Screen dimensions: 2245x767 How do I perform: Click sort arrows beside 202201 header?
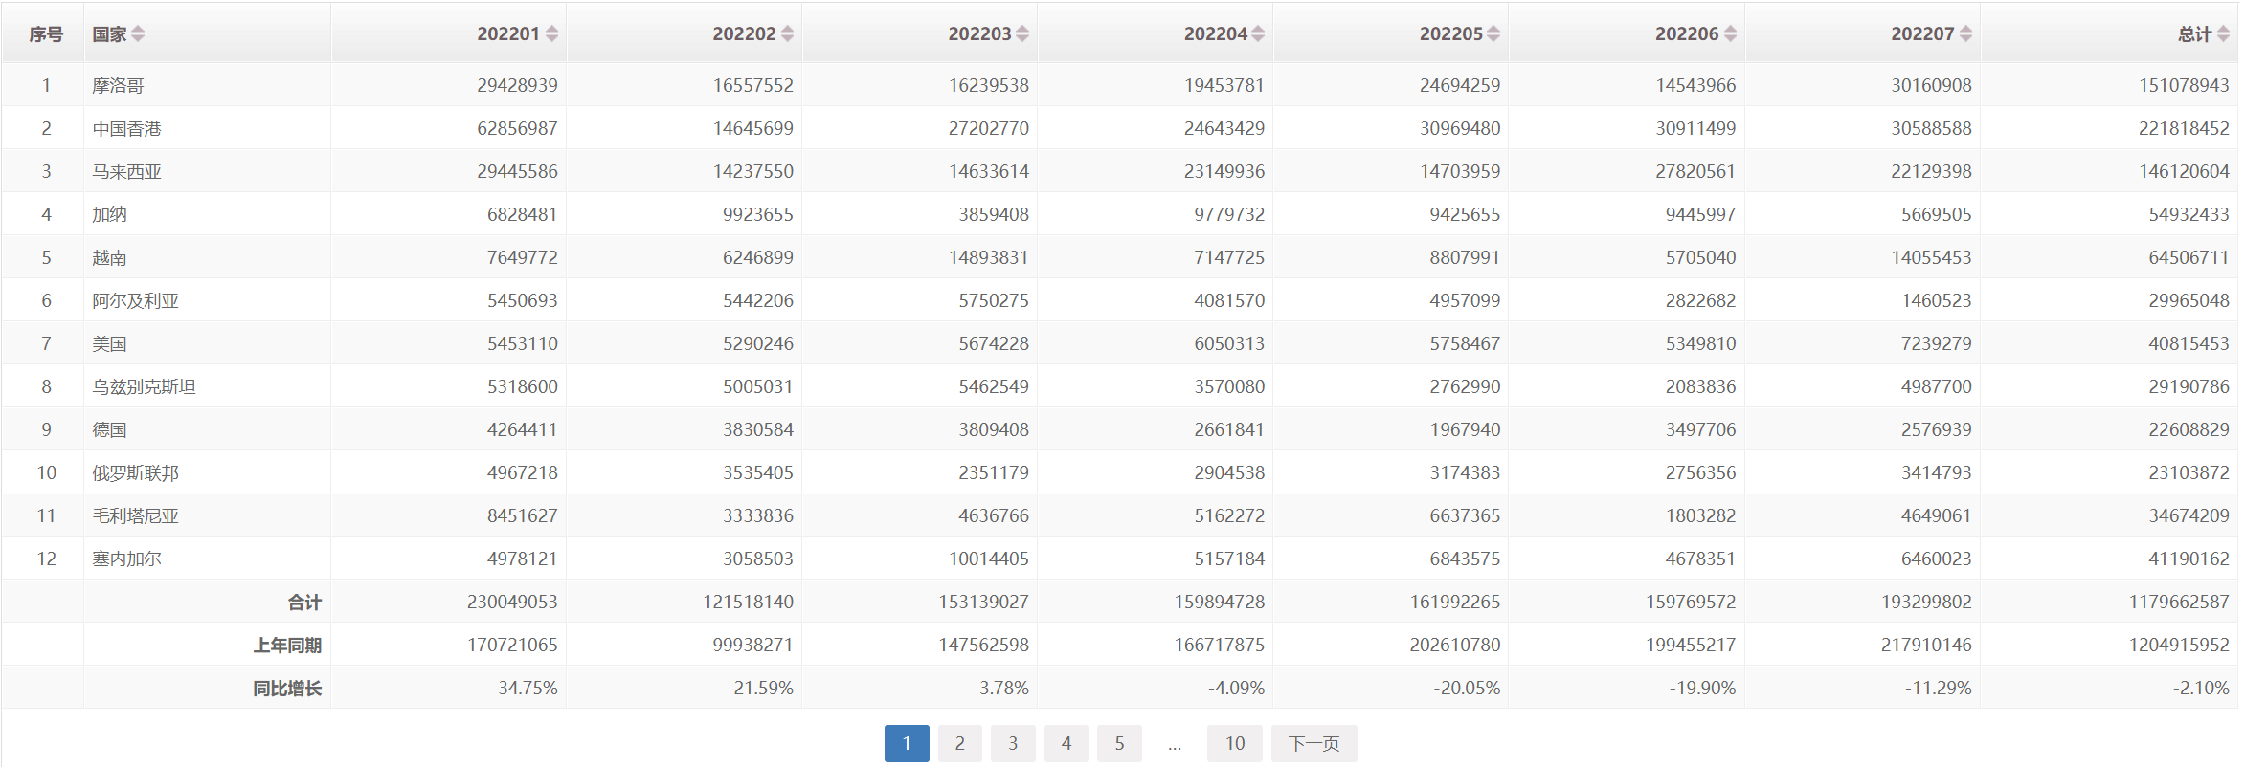pos(551,34)
